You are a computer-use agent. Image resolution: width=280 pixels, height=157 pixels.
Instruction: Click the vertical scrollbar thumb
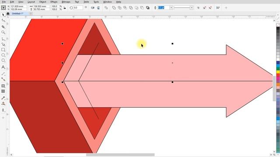[x=274, y=89]
